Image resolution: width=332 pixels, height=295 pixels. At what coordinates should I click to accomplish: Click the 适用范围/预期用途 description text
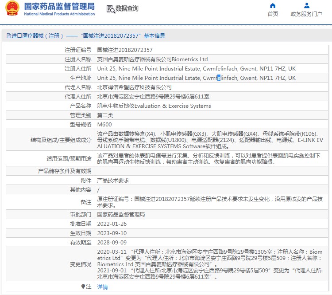[x=208, y=159]
